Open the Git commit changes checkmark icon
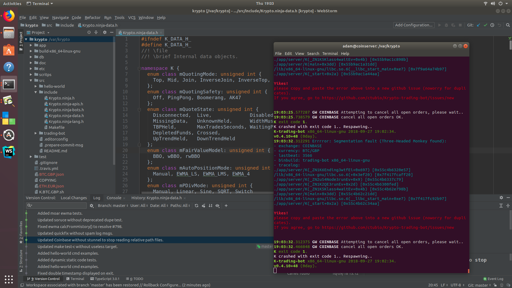This screenshot has height=288, width=512. tap(485, 25)
